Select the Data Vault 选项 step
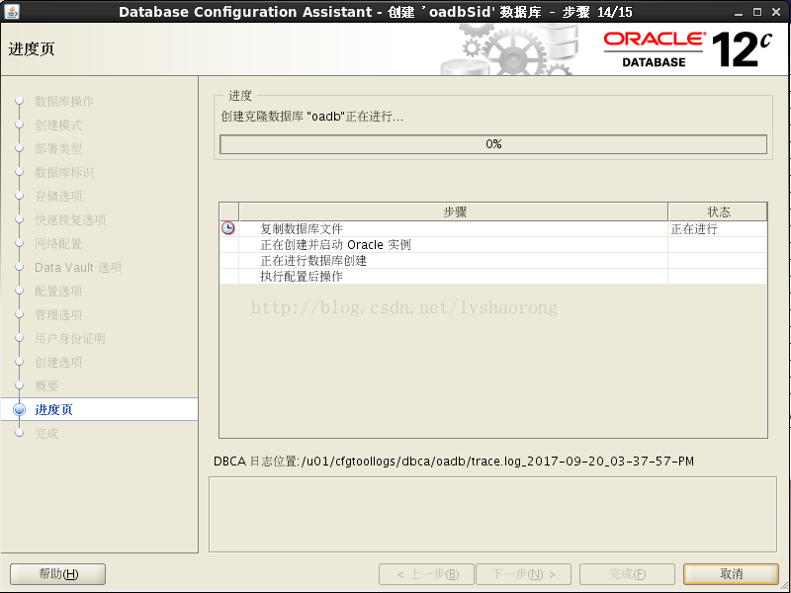791x593 pixels. pyautogui.click(x=78, y=267)
